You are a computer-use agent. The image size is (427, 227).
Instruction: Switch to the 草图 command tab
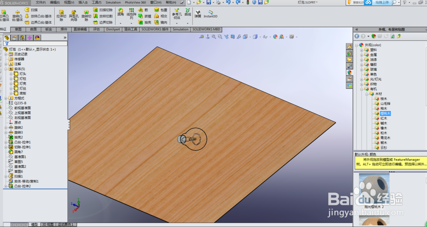tap(18, 29)
